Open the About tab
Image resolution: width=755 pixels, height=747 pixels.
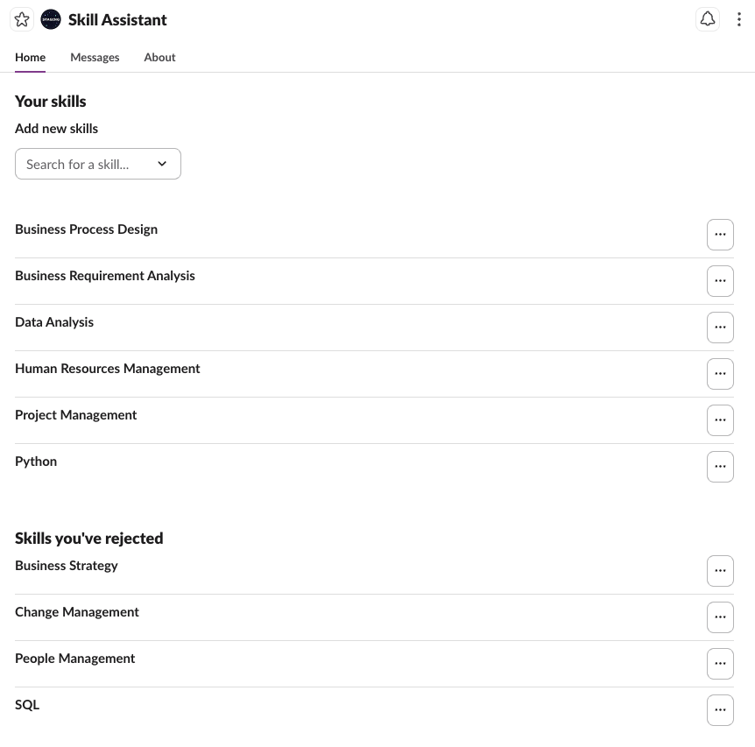[159, 57]
